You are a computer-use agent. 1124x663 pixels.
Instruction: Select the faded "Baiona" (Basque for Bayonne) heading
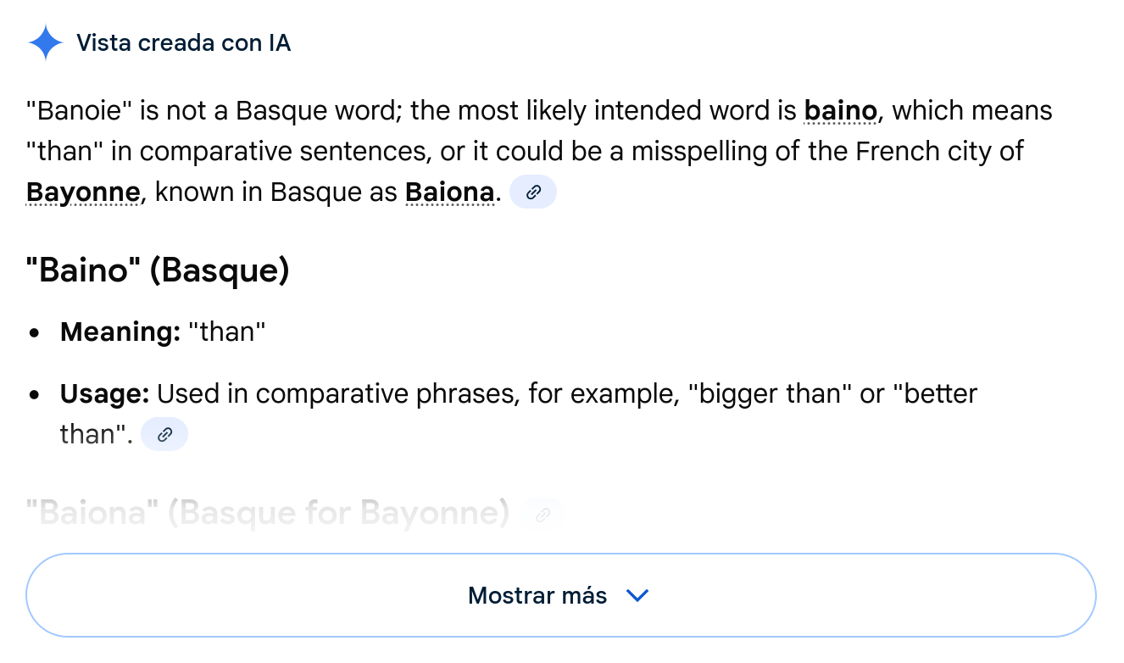point(268,513)
